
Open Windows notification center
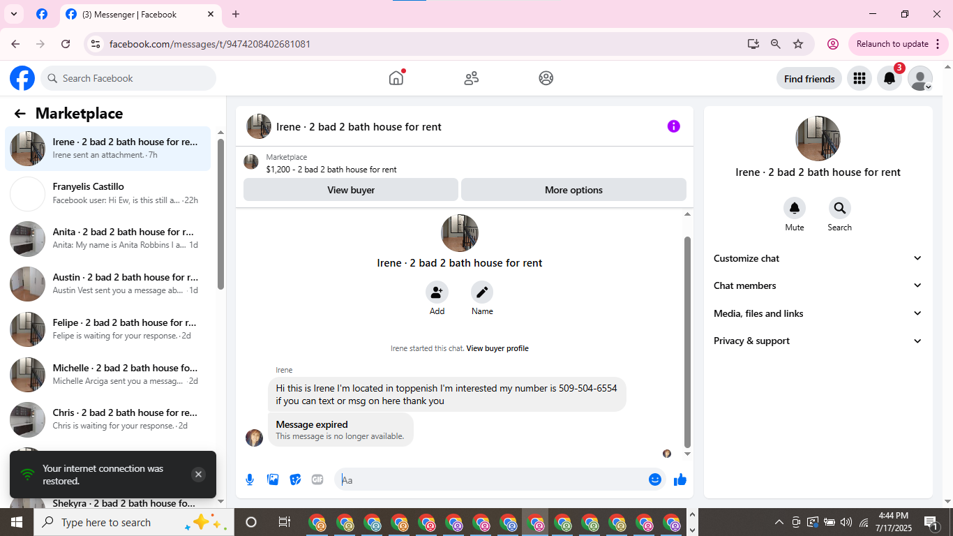click(931, 522)
